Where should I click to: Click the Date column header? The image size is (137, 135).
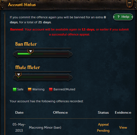pyautogui.click(x=19, y=113)
